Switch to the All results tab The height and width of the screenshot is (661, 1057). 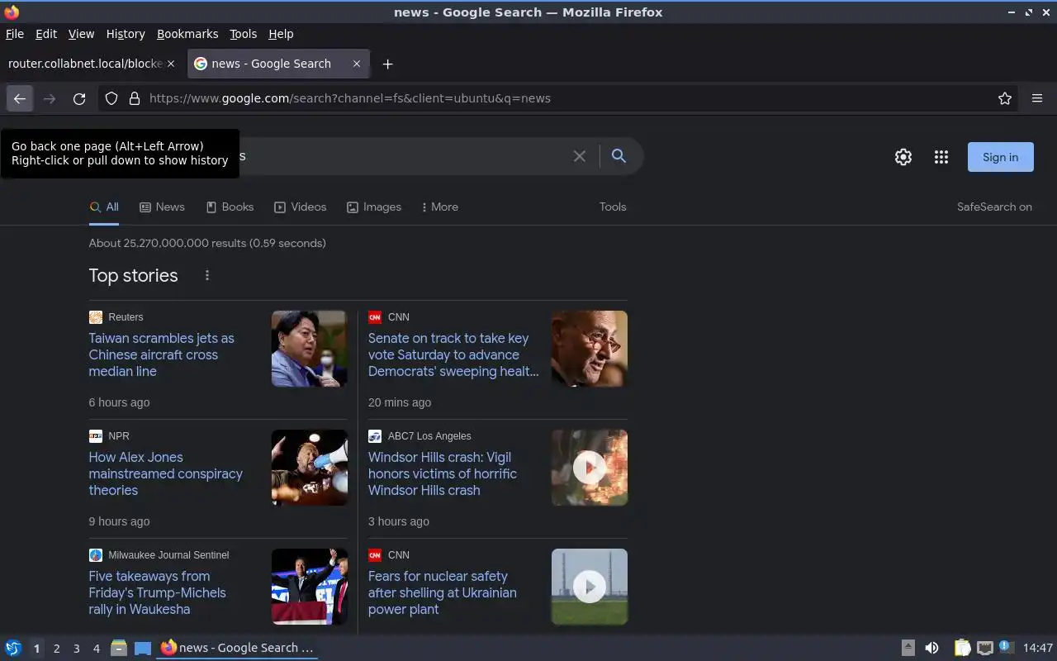(104, 207)
